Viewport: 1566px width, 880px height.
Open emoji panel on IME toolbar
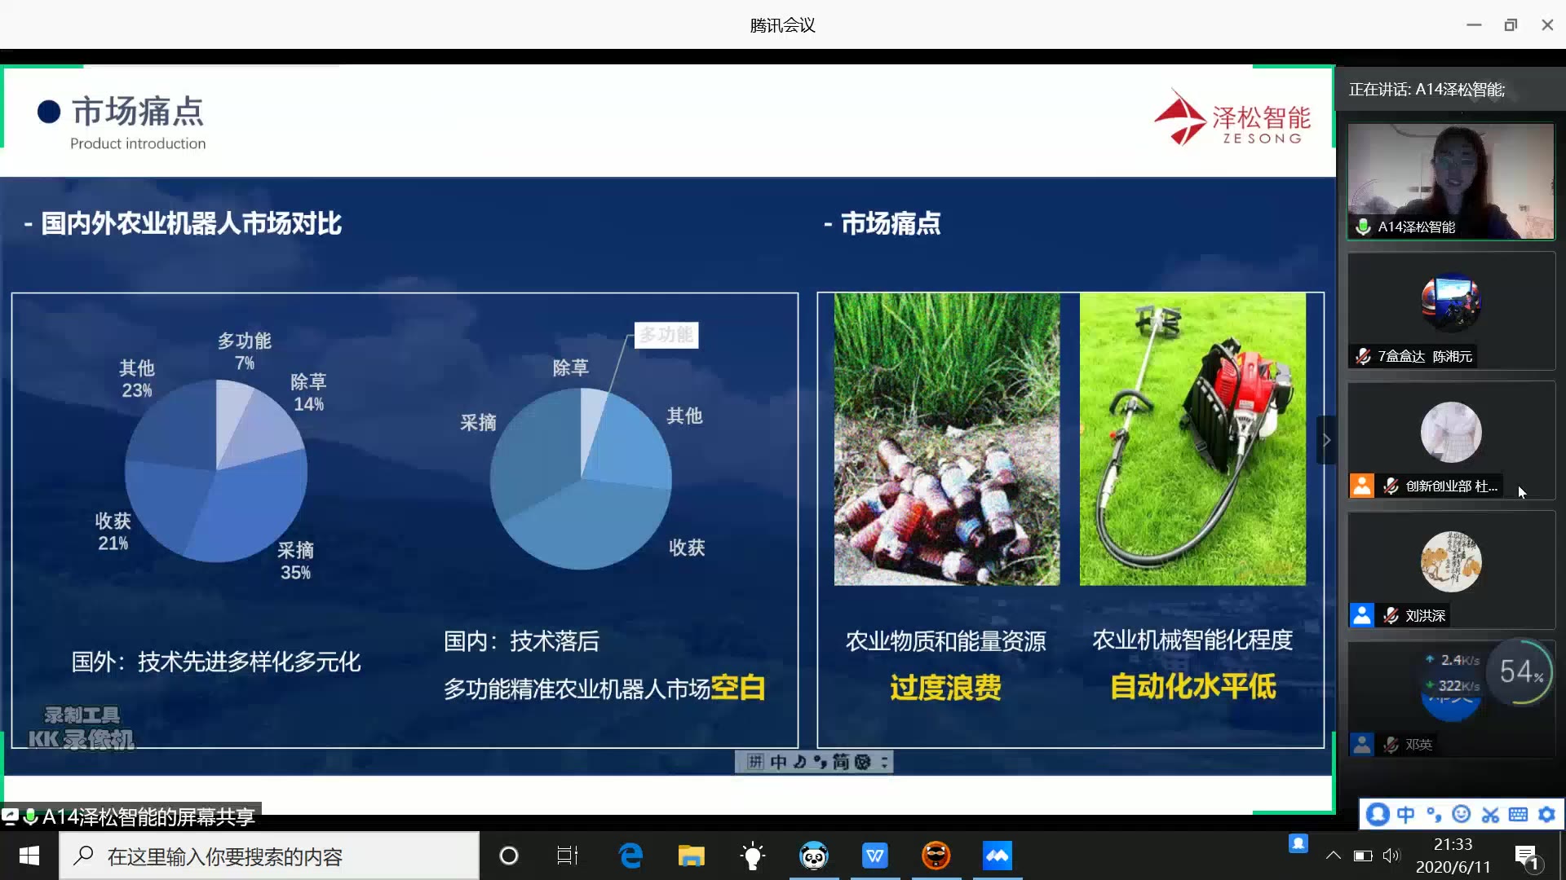coord(1462,814)
